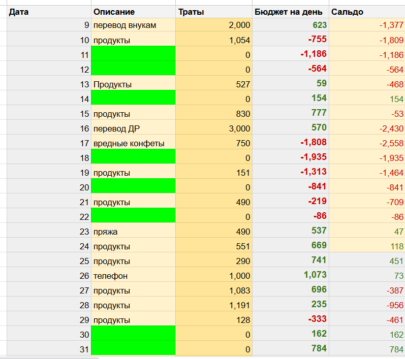Select the spend value 290
The width and height of the screenshot is (405, 359).
(214, 260)
